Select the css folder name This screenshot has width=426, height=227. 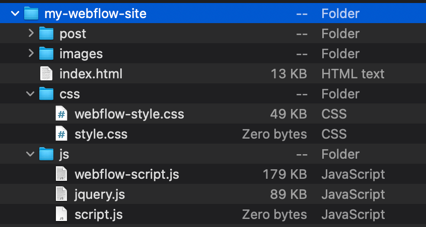69,94
